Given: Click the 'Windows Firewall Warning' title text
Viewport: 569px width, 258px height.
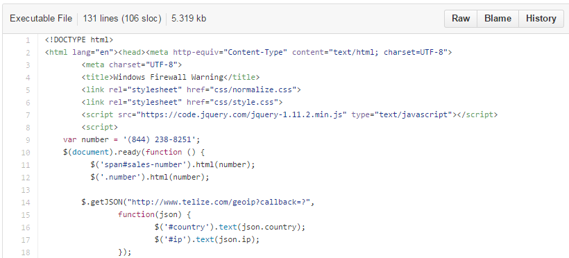Looking at the screenshot, I should point(169,77).
